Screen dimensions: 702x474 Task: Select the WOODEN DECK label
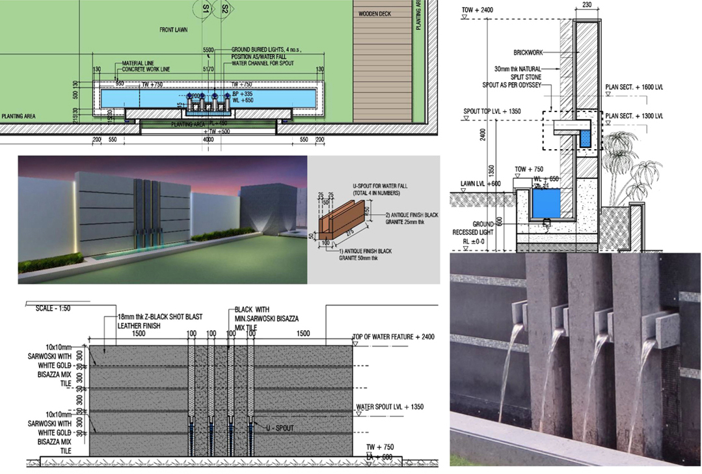(x=375, y=14)
